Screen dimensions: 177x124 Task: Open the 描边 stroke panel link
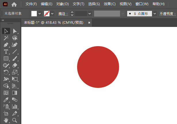[63, 14]
